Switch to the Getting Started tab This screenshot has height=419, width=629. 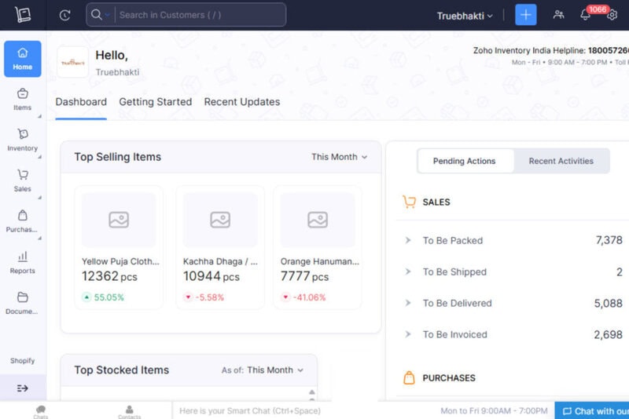(x=155, y=102)
